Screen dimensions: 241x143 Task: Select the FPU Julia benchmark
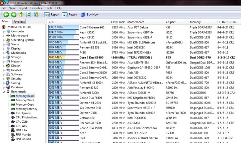coord(21,130)
